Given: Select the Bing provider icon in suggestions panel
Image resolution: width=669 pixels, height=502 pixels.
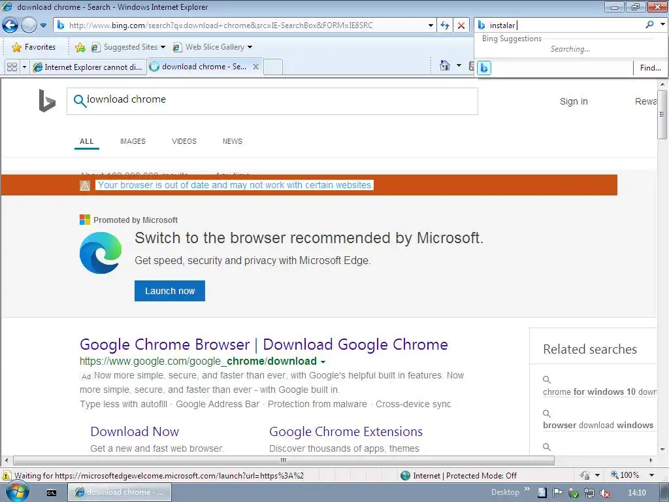Looking at the screenshot, I should [484, 67].
